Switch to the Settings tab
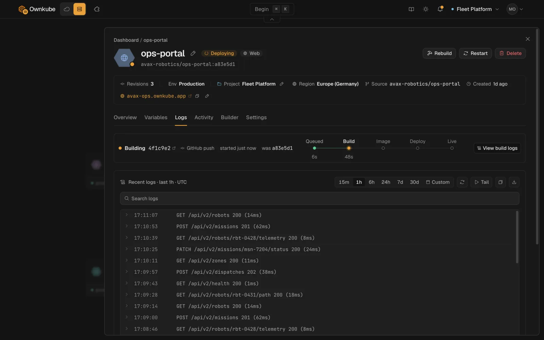The image size is (544, 340). click(256, 117)
